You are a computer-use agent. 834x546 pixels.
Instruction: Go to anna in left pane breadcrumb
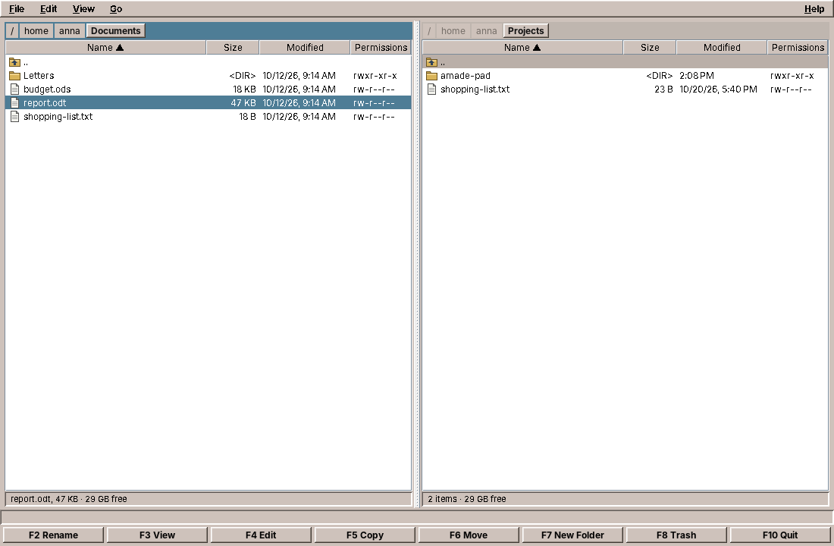(70, 31)
